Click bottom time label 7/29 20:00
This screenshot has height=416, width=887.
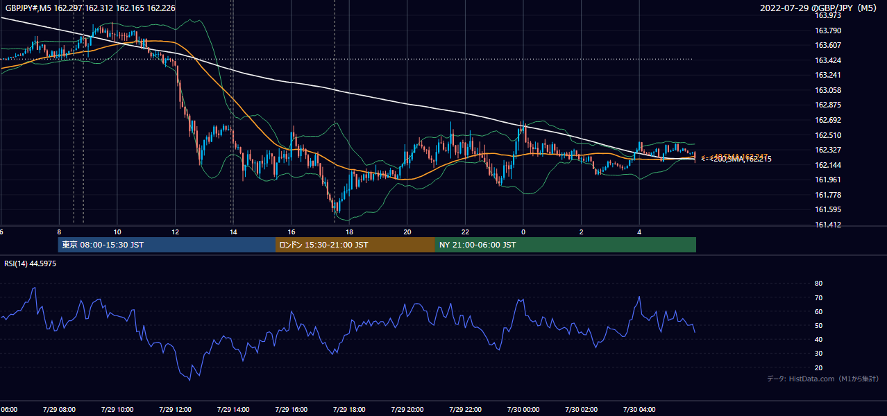coord(407,410)
